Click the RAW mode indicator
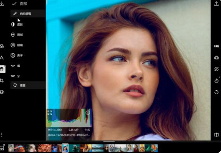This screenshot has width=221, height=153. [216, 46]
